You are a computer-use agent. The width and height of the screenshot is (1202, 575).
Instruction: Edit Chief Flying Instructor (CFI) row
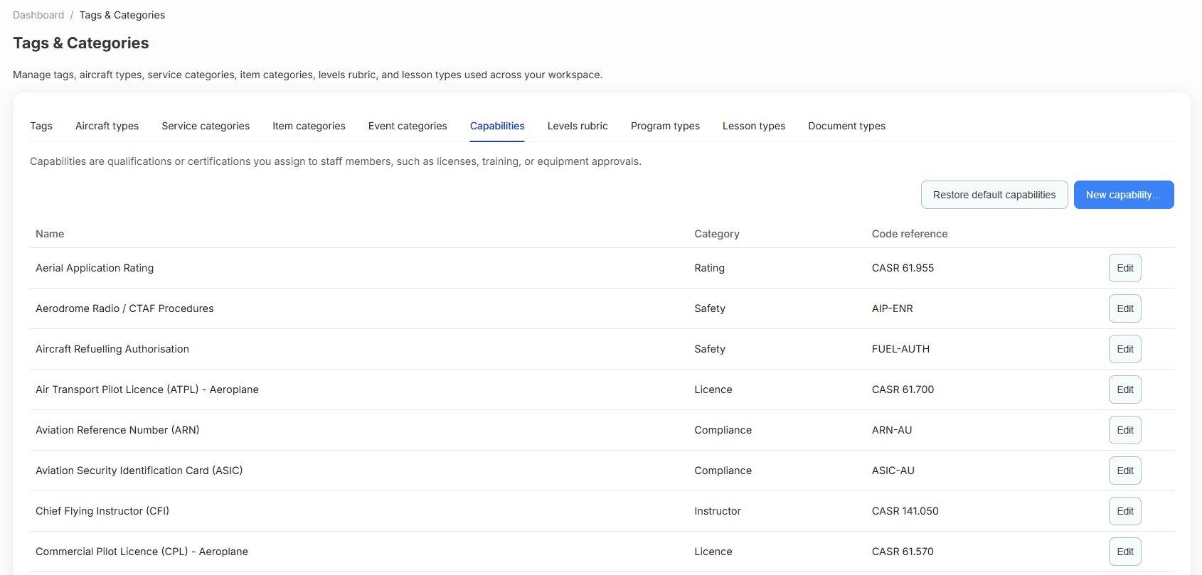pyautogui.click(x=1125, y=511)
